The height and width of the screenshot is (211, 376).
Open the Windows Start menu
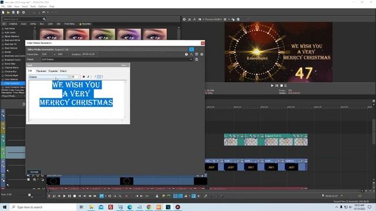[5, 207]
